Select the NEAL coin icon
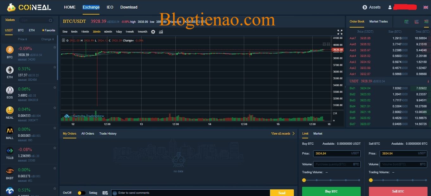The width and height of the screenshot is (431, 196). [x=10, y=110]
